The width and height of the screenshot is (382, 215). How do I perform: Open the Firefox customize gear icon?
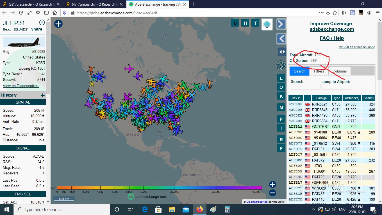(38, 13)
